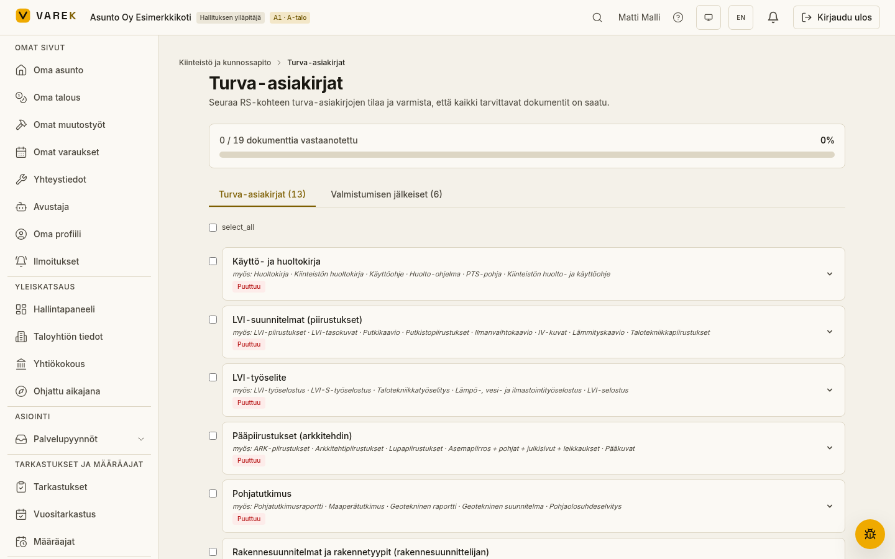Open Ohjattu aikajana menu item
895x559 pixels.
[79, 391]
